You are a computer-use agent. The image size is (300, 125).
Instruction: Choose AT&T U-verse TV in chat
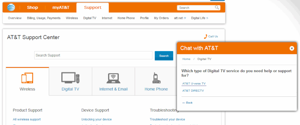pyautogui.click(x=194, y=84)
